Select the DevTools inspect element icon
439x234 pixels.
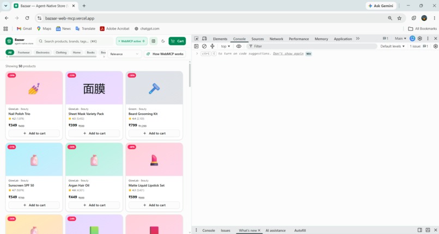pyautogui.click(x=196, y=39)
